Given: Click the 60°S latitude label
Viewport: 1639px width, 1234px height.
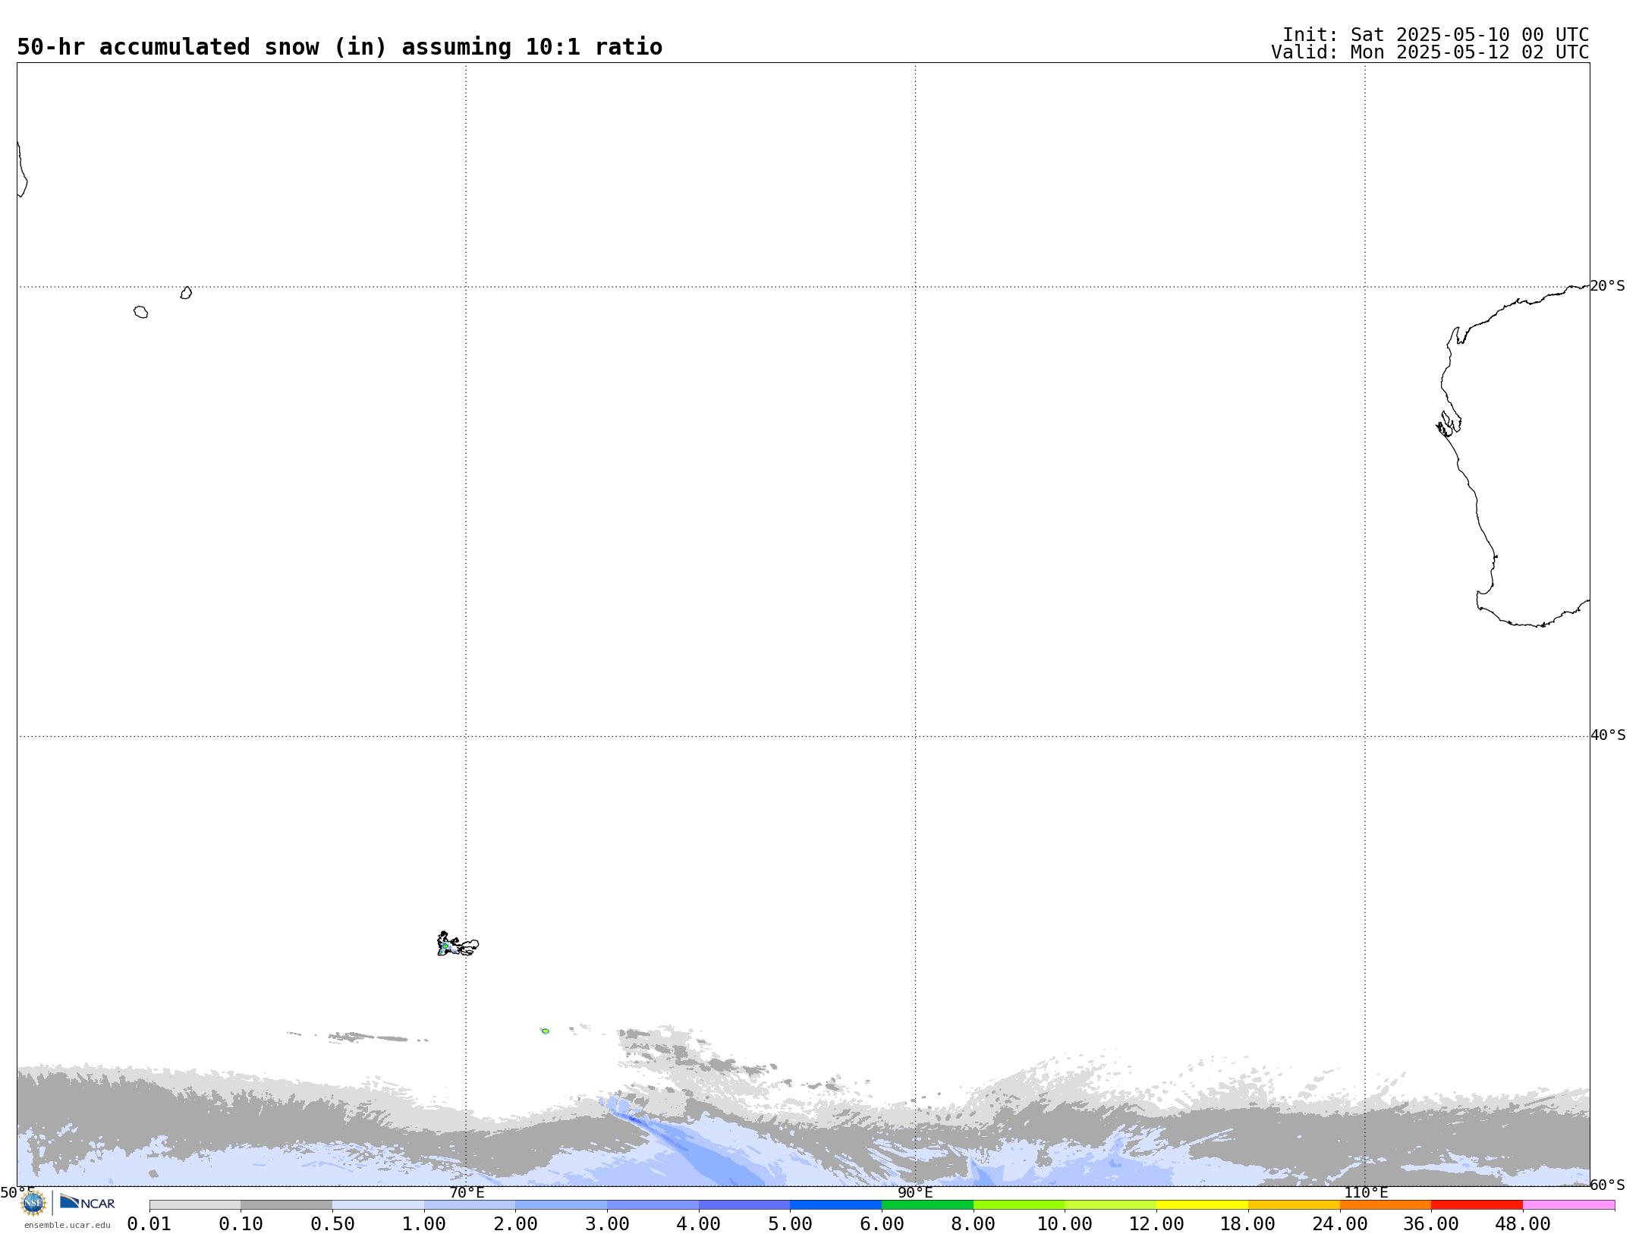Looking at the screenshot, I should pyautogui.click(x=1607, y=1185).
